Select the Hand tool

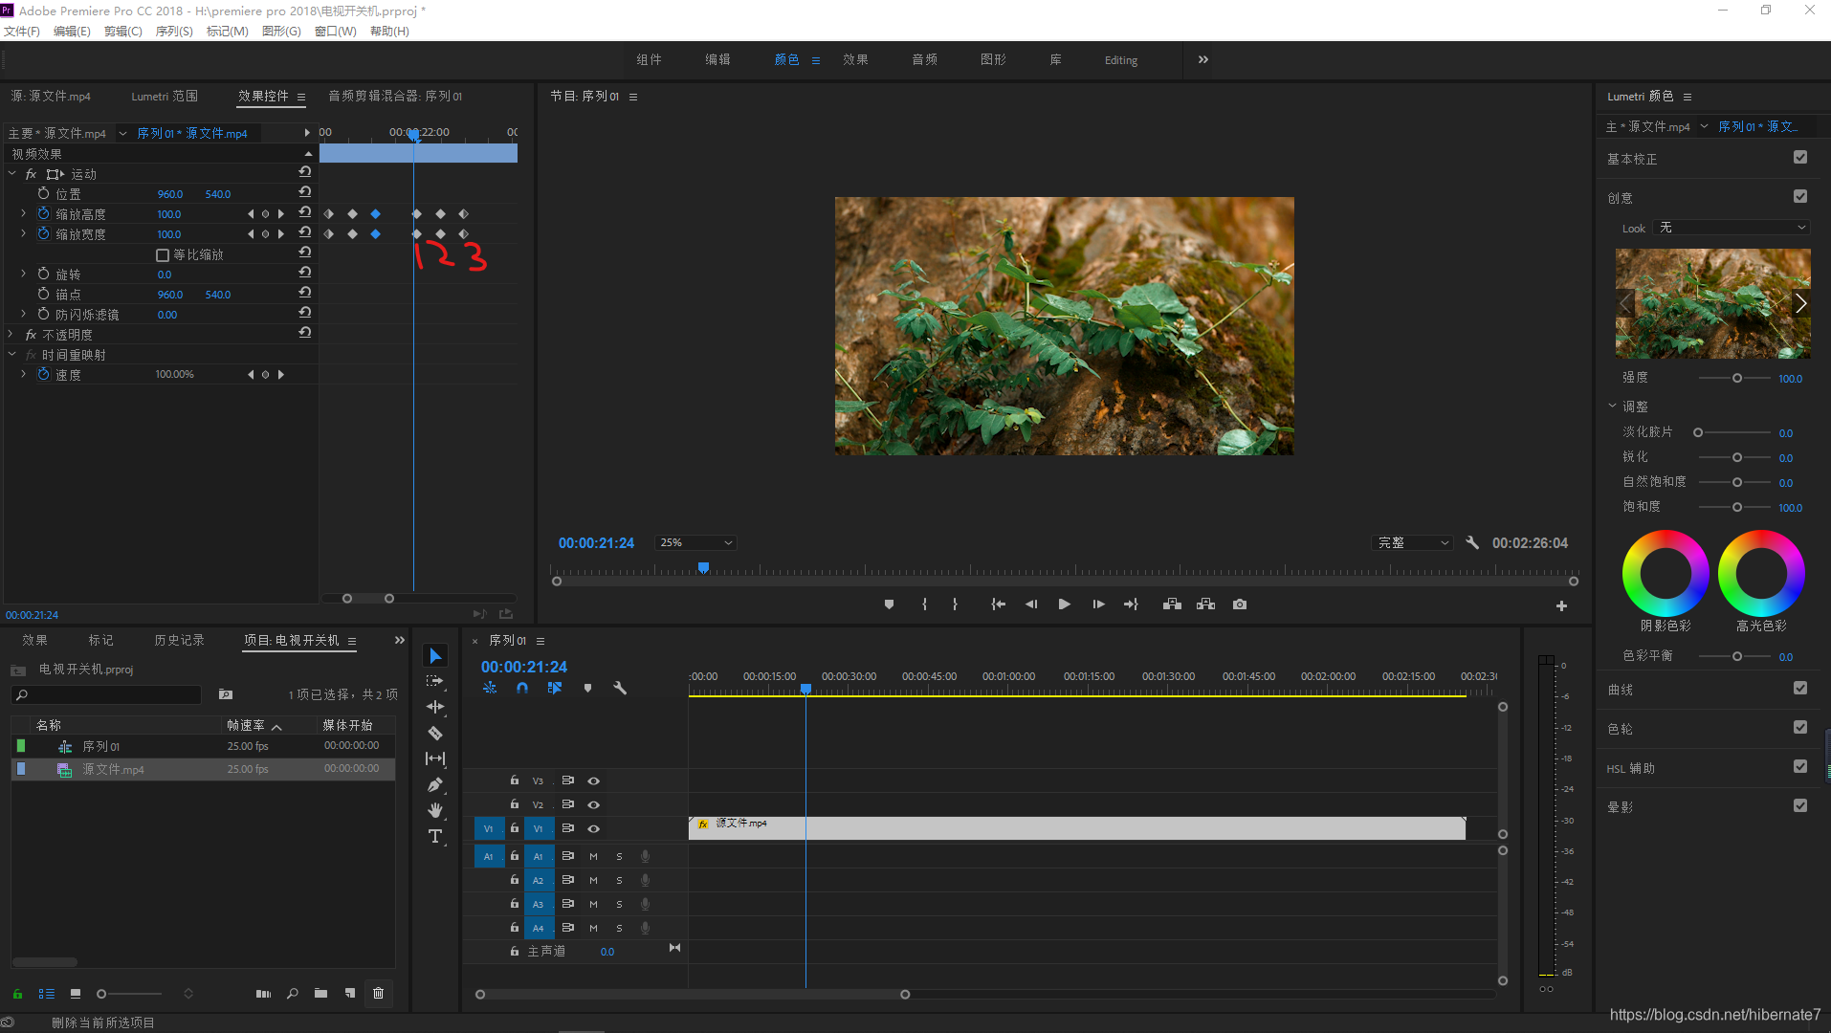click(x=435, y=810)
